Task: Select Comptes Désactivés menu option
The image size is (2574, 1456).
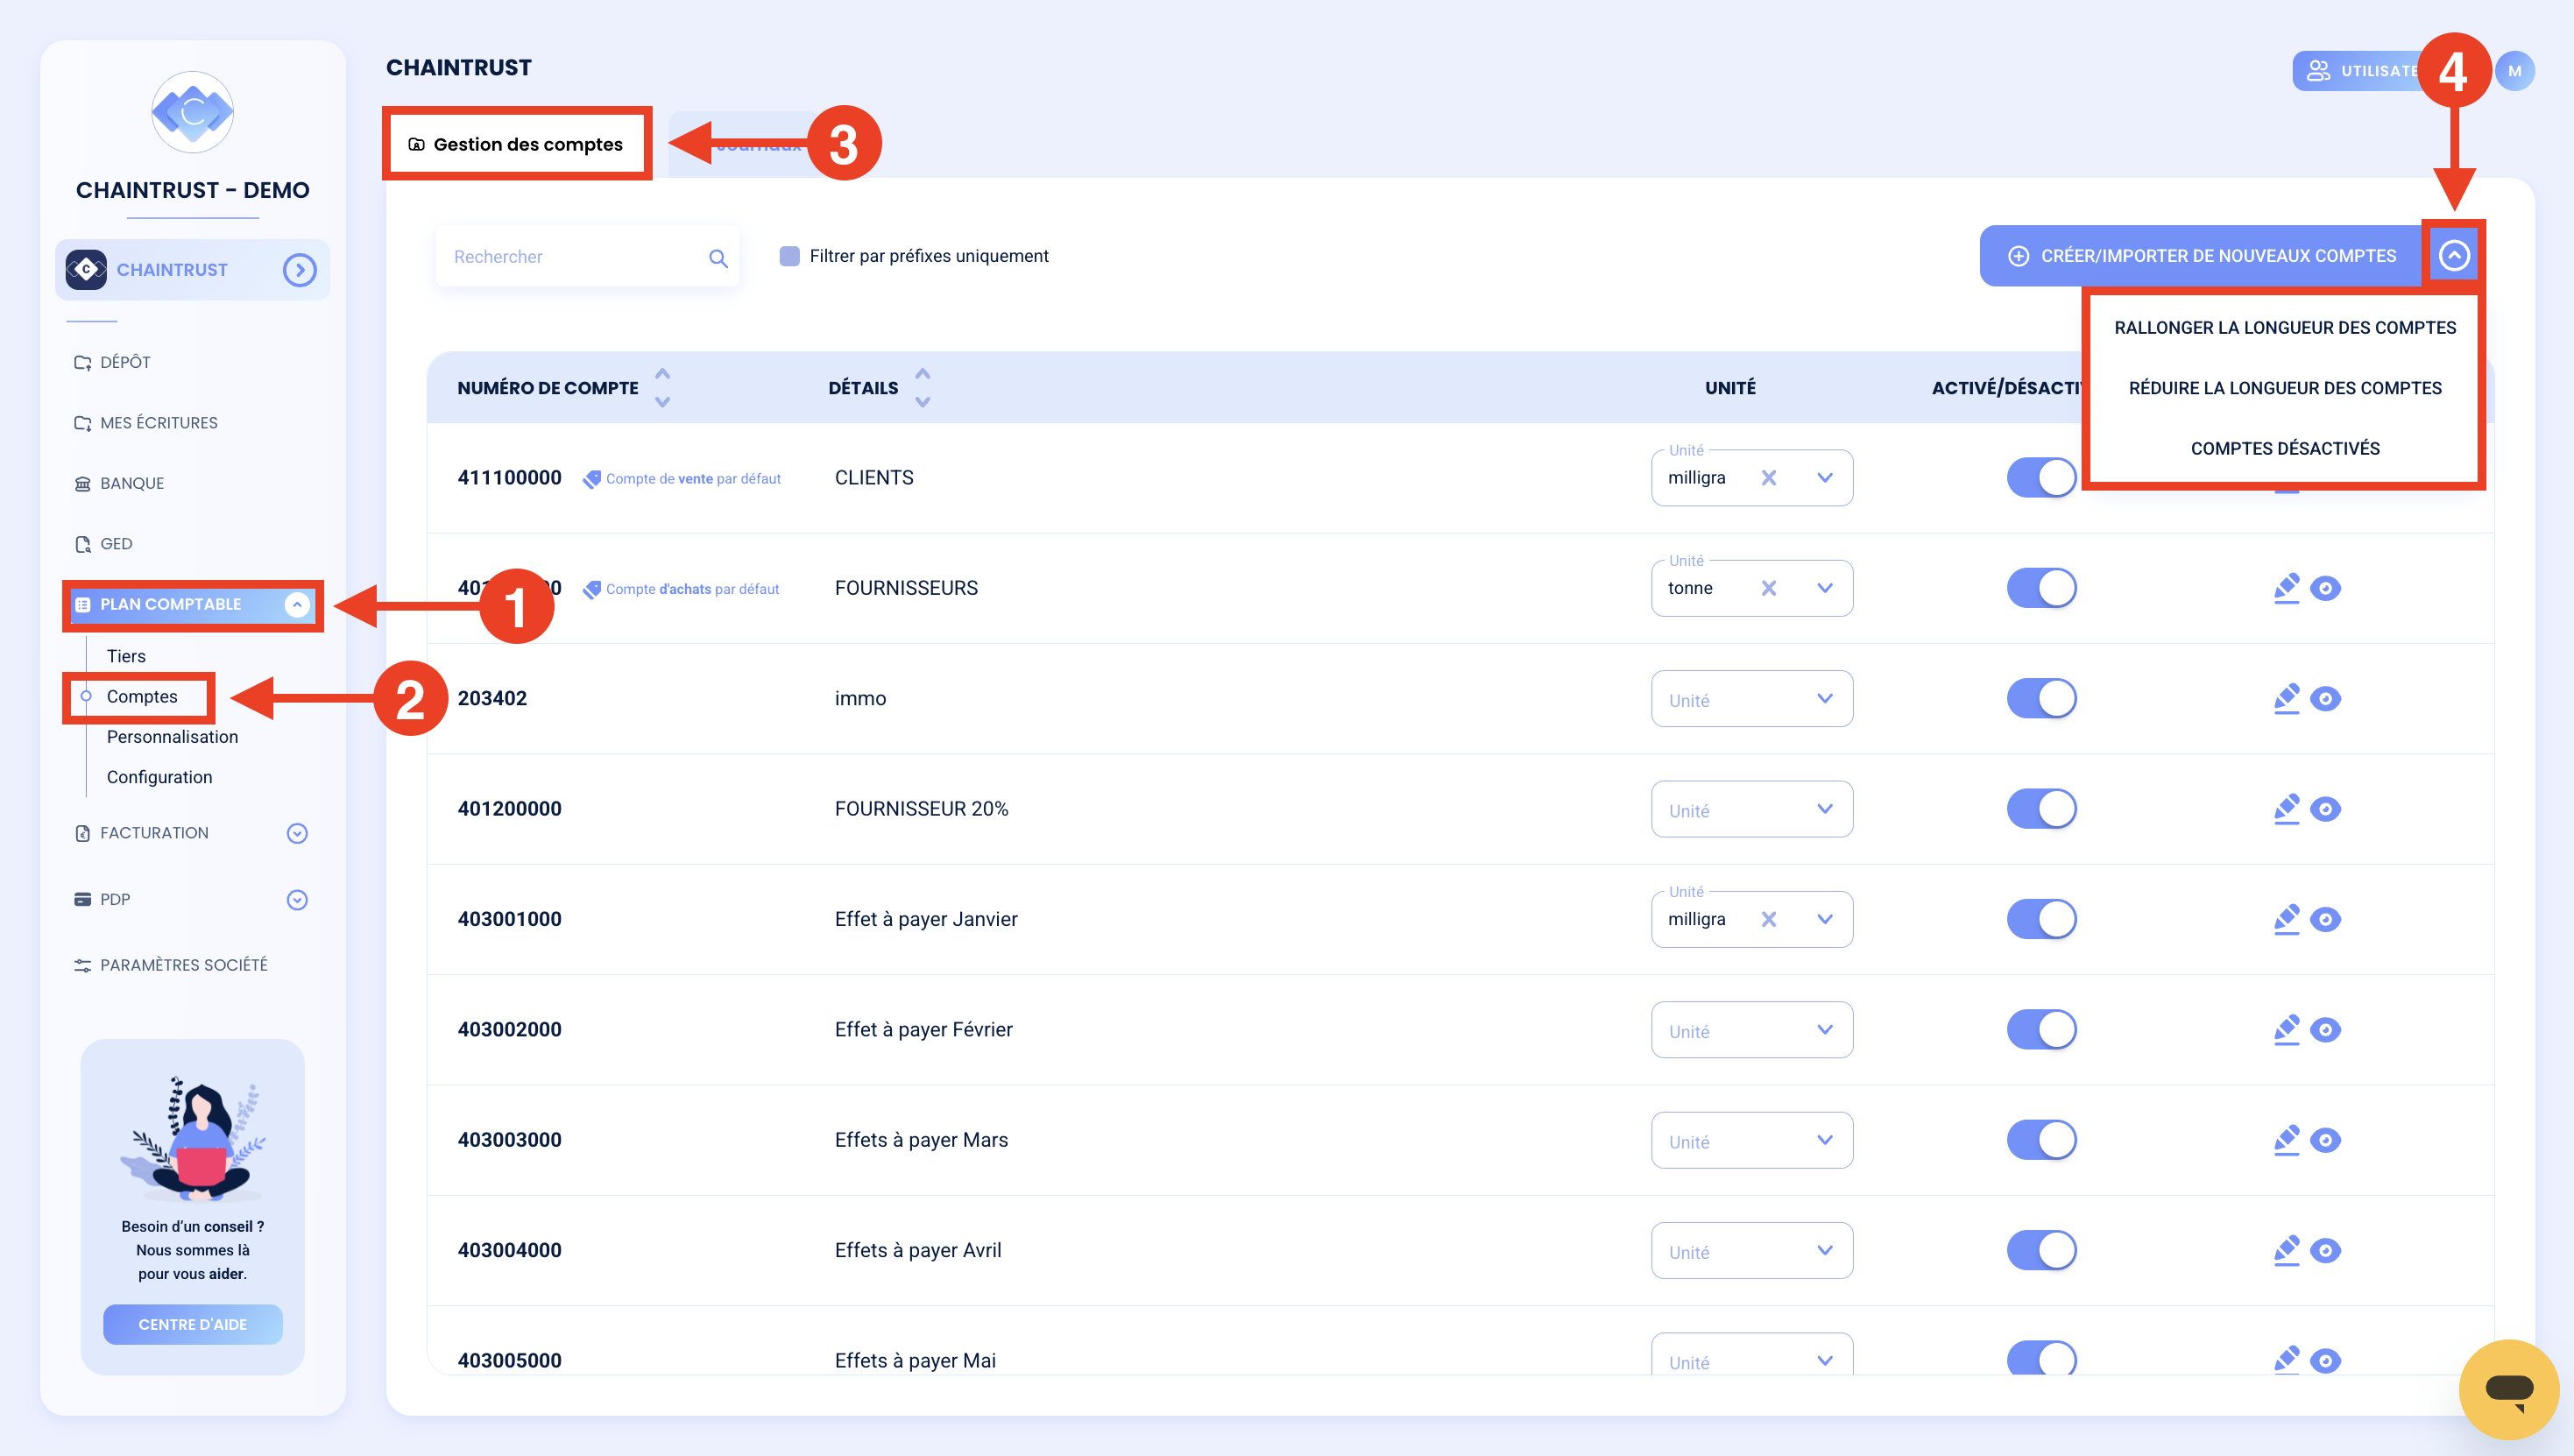Action: [x=2284, y=449]
